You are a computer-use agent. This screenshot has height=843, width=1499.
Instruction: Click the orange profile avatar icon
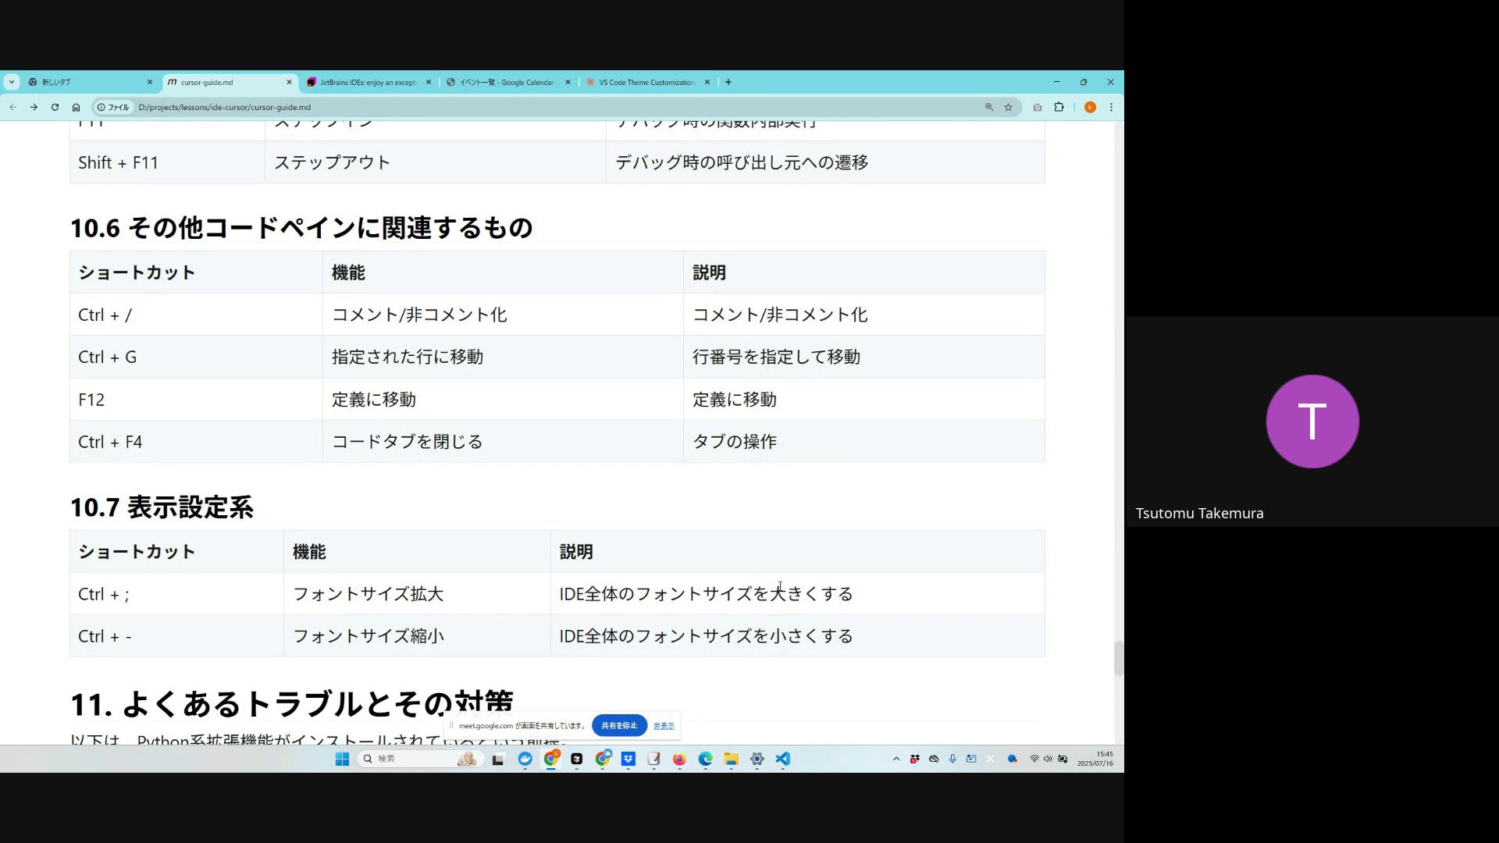1090,108
